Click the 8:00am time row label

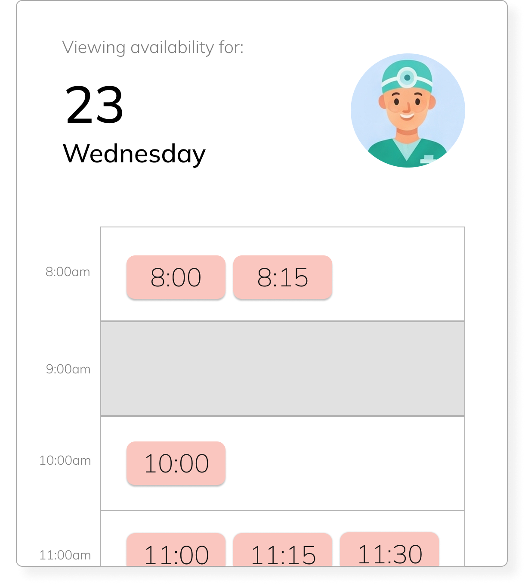(68, 272)
